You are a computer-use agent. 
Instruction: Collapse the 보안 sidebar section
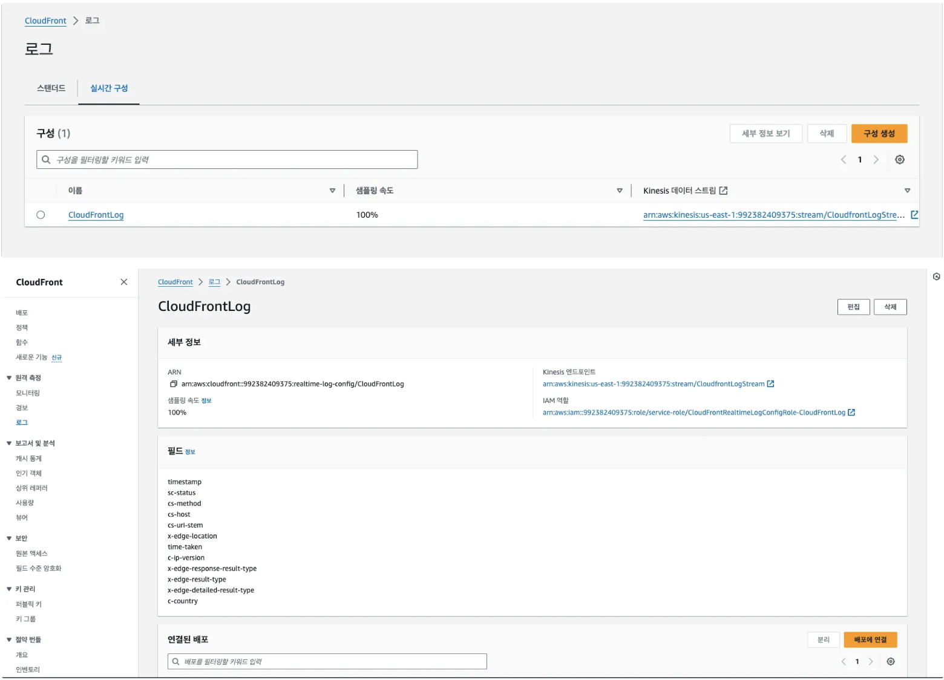click(9, 538)
